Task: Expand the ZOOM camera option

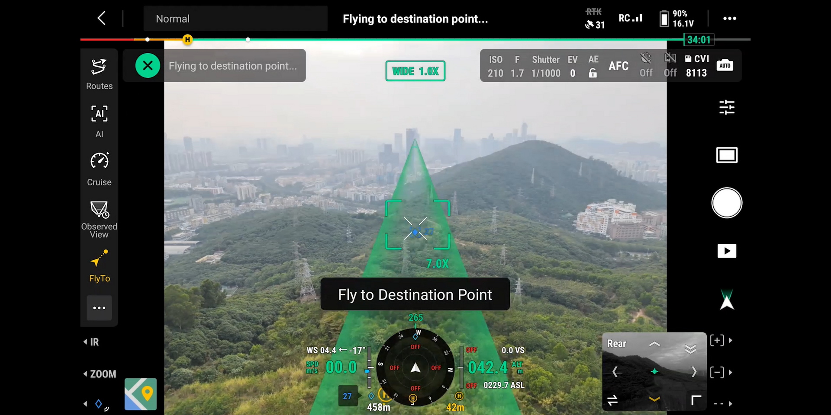Action: (100, 374)
